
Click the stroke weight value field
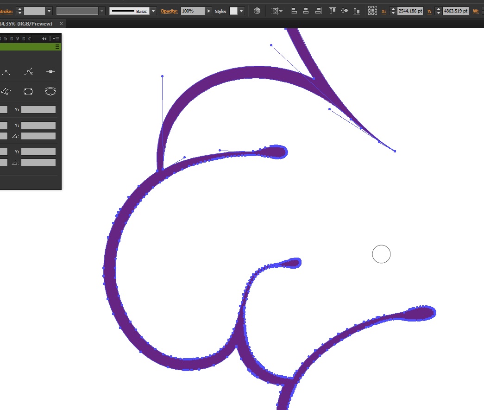click(35, 11)
